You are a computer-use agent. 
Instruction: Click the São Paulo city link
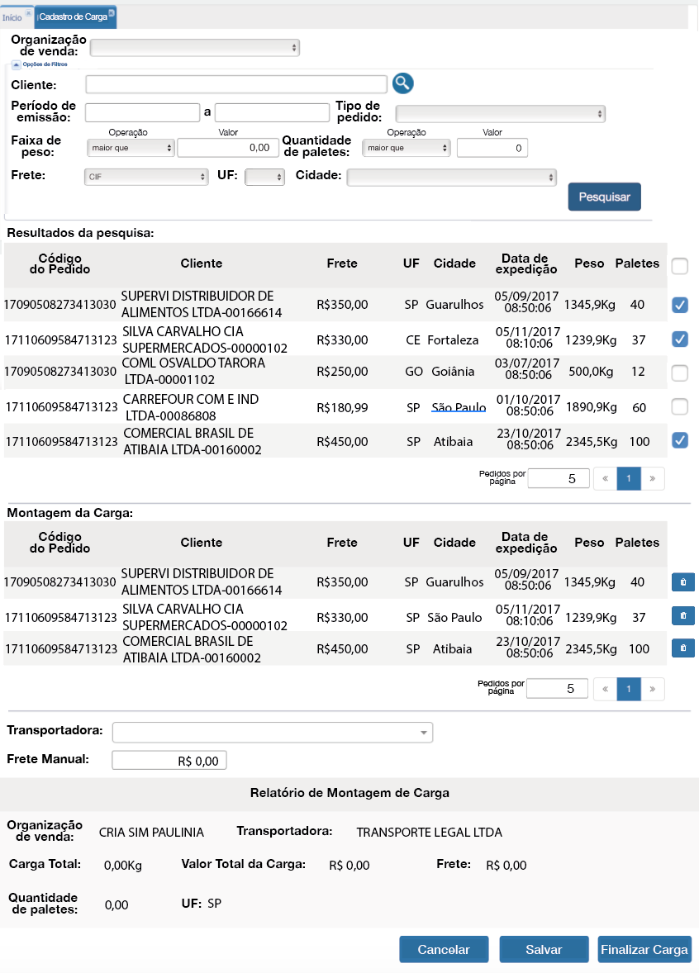point(459,407)
